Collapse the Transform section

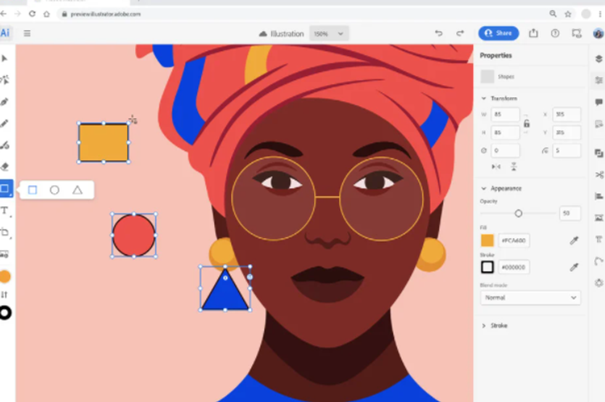(x=484, y=99)
